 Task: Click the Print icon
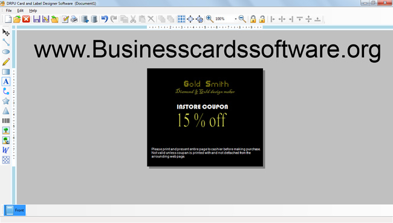[x=74, y=19]
